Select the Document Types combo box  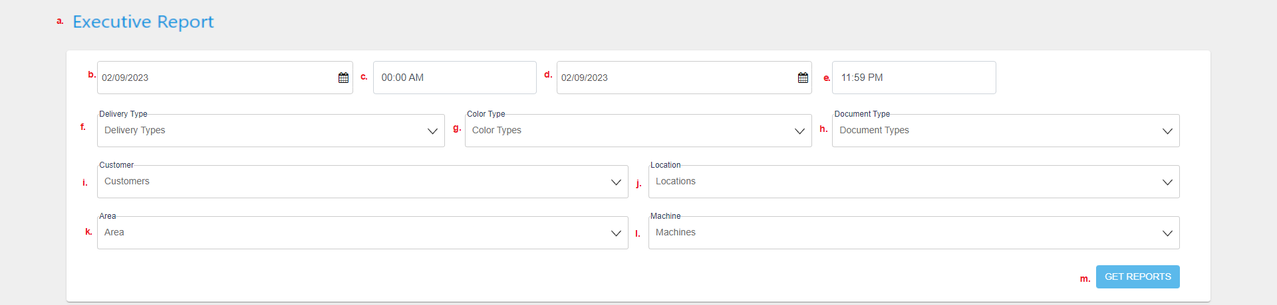pos(1006,131)
